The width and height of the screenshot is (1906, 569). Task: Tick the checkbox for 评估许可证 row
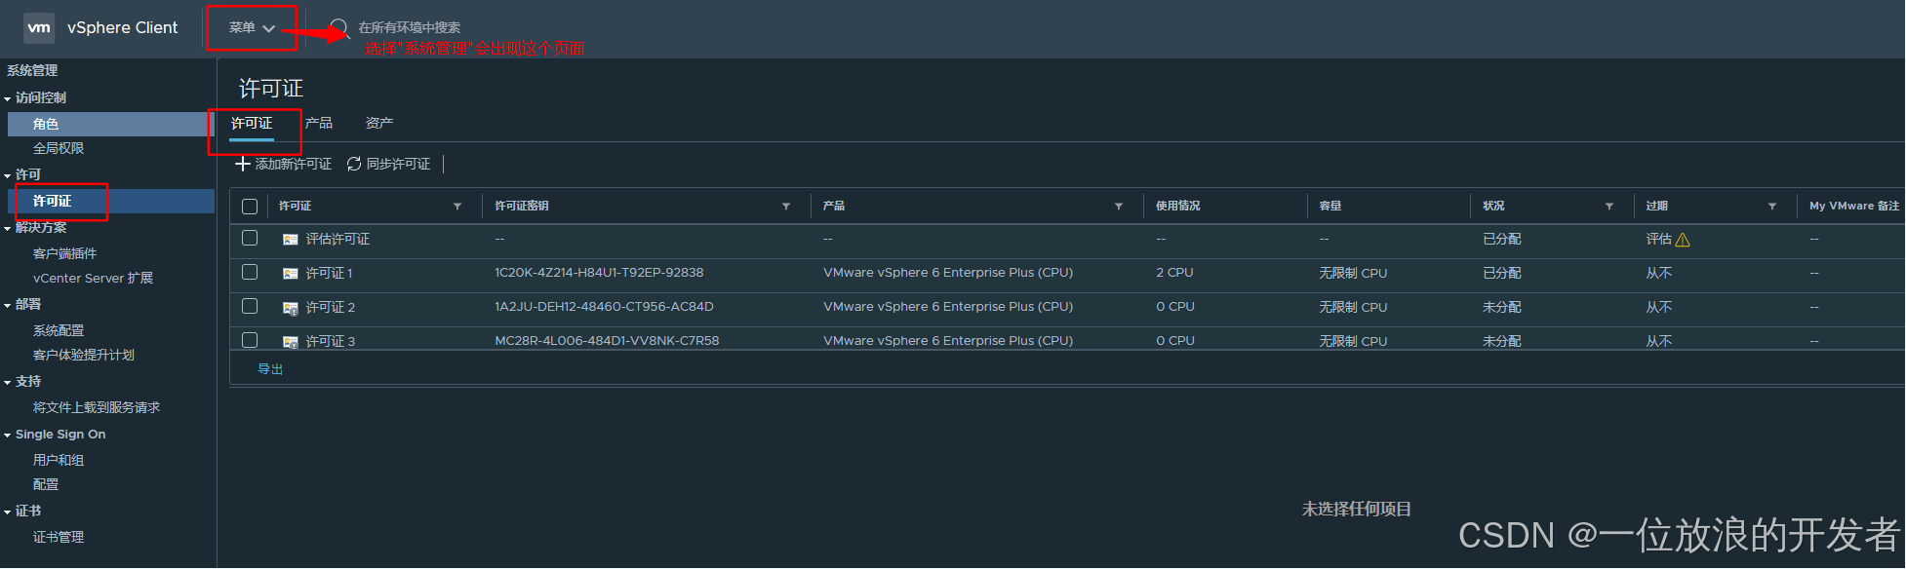(250, 238)
